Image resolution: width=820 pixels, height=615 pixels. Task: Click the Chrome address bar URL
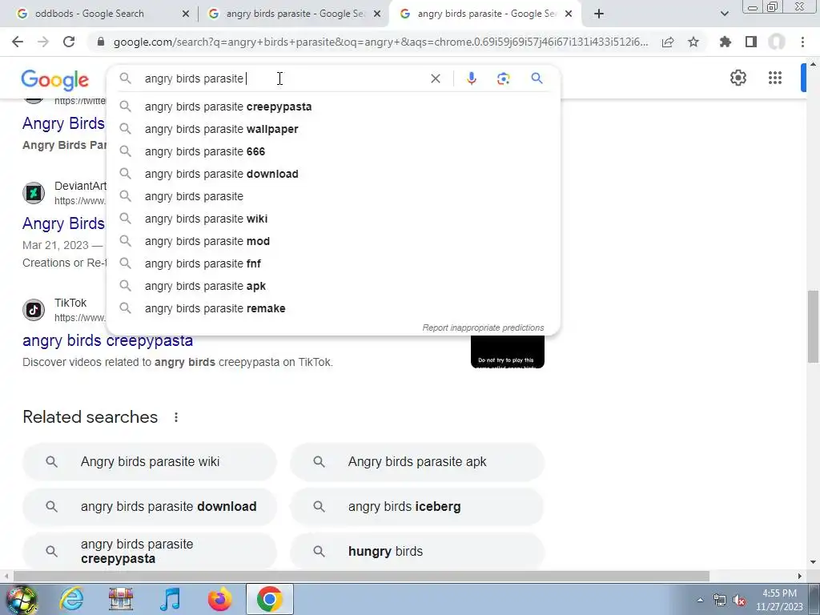click(380, 42)
